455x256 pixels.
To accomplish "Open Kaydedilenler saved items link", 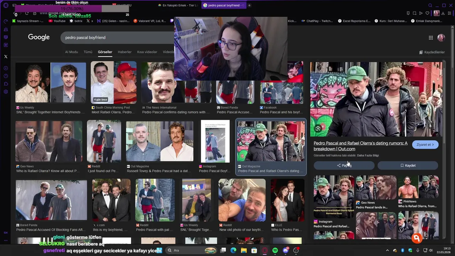I will (x=432, y=52).
